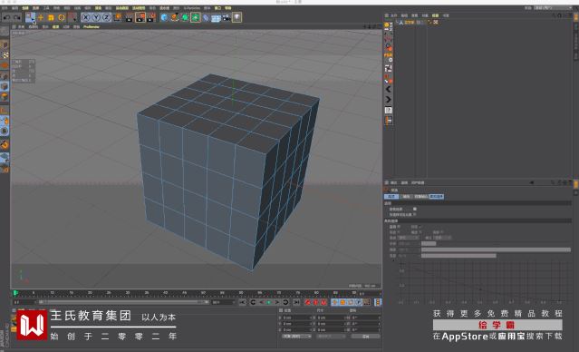Image resolution: width=579 pixels, height=352 pixels.
Task: Open the X-Particles menu
Action: coord(192,8)
